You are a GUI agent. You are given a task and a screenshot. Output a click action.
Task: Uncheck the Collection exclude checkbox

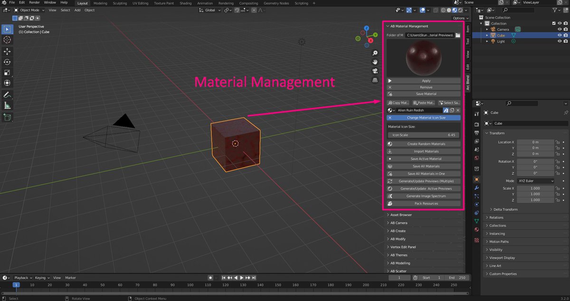[x=554, y=23]
